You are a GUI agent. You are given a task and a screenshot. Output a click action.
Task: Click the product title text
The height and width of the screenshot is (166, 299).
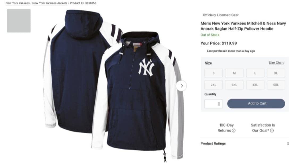coord(243,26)
